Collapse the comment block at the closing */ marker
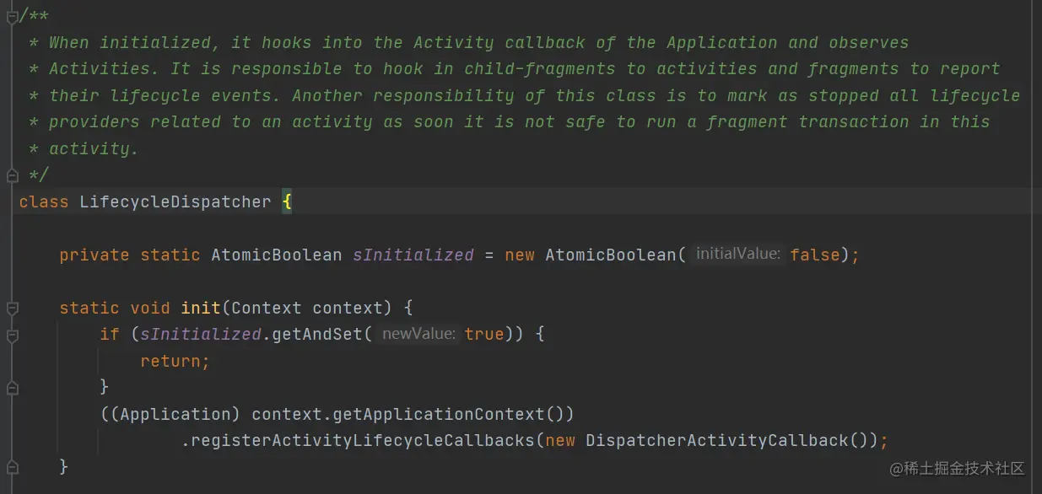The image size is (1042, 494). tap(12, 175)
